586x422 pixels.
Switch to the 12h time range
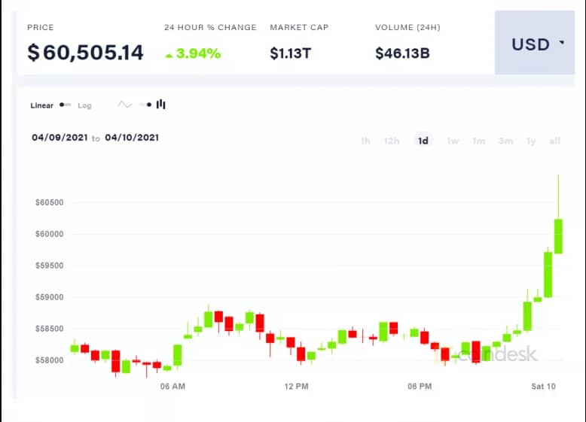[x=392, y=141]
